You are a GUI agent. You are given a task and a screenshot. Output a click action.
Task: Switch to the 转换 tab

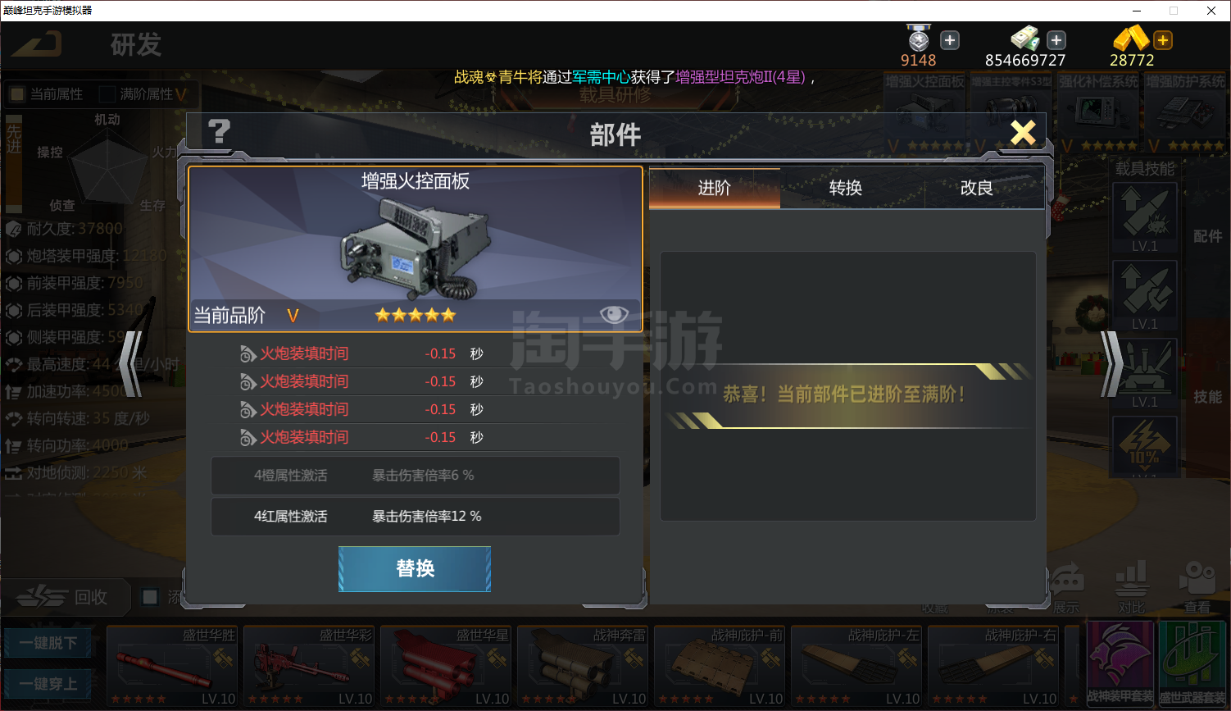(846, 188)
